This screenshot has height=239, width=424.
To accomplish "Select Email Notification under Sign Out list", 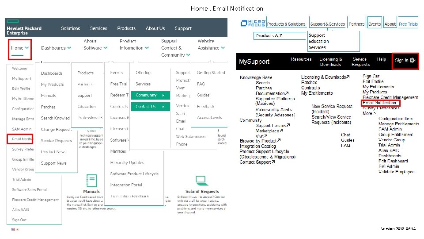I will tap(379, 103).
